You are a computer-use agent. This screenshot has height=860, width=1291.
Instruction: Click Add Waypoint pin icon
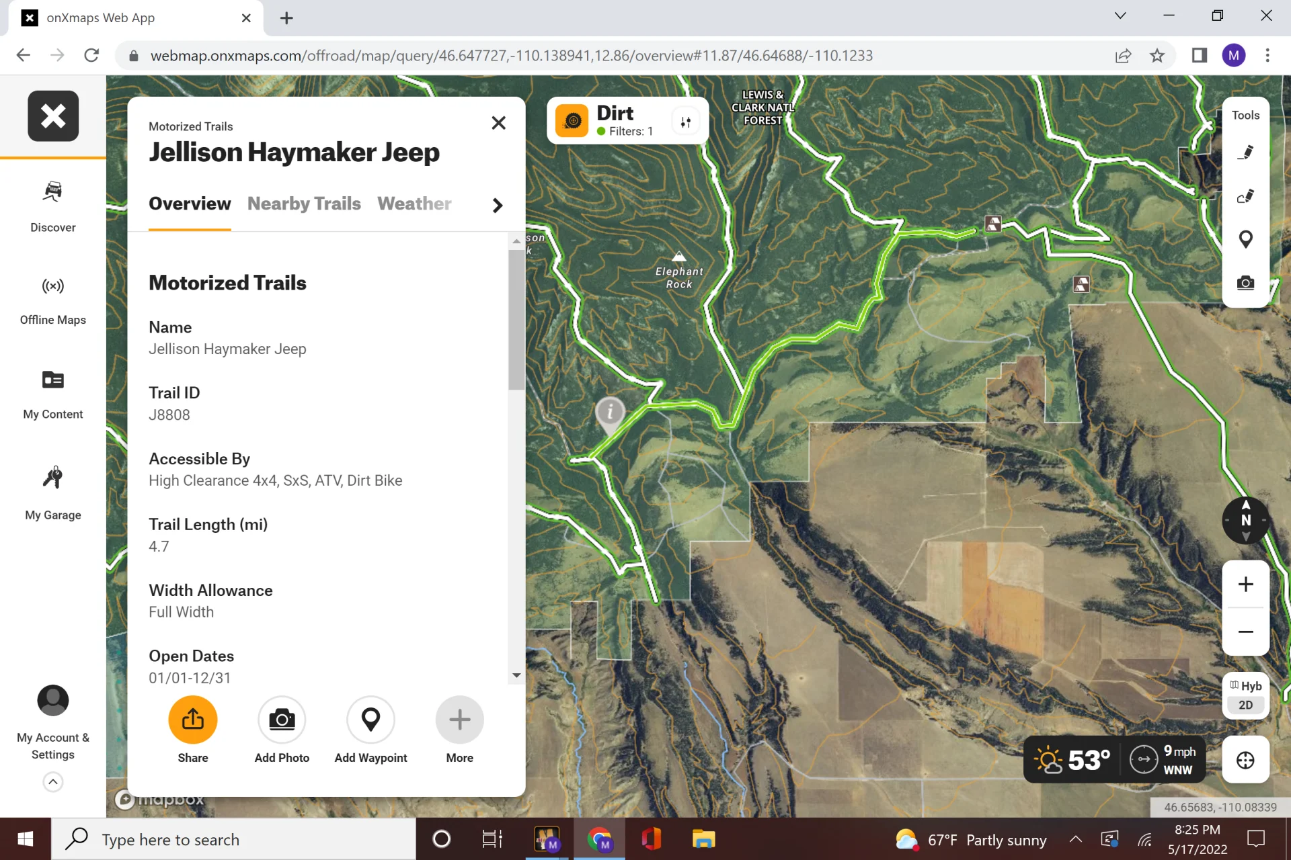tap(370, 720)
